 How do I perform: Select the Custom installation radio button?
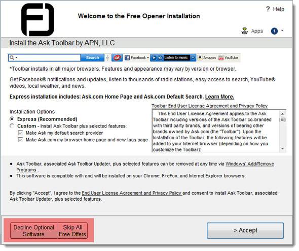pos(12,126)
